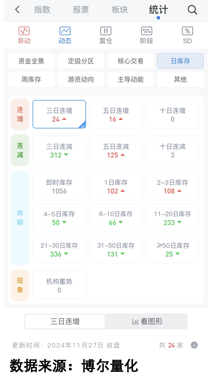Image resolution: width=210 pixels, height=381 pixels.
Task: Select the checked 三日连增 card
Action: 59,114
